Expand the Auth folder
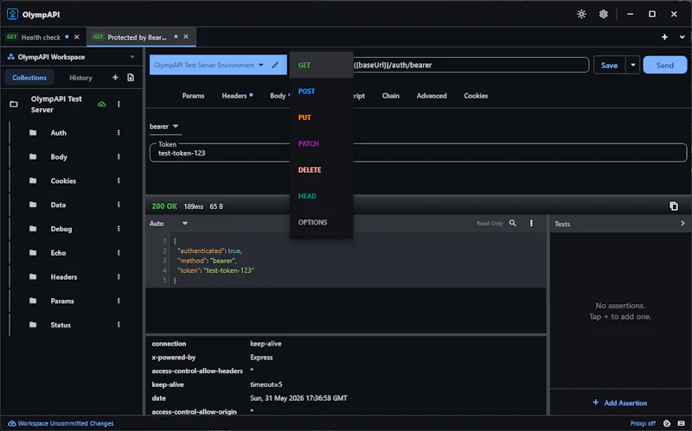The width and height of the screenshot is (692, 431). click(58, 133)
